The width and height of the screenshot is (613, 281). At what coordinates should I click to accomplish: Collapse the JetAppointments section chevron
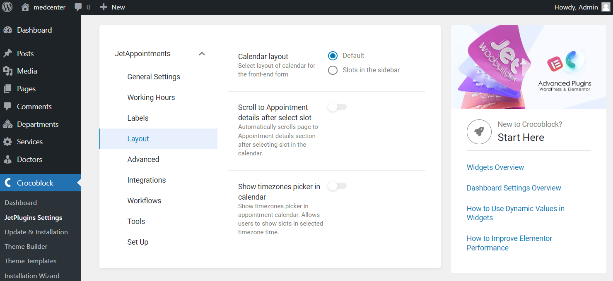tap(202, 54)
